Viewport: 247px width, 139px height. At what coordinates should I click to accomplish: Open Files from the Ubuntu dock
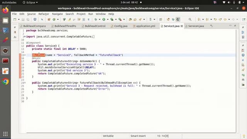pos(5,20)
